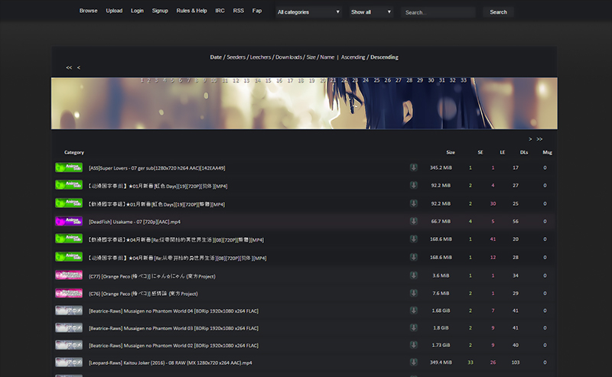Click green badge of 92.2 MiB row with 30 leechers
The height and width of the screenshot is (377, 612).
pyautogui.click(x=69, y=203)
